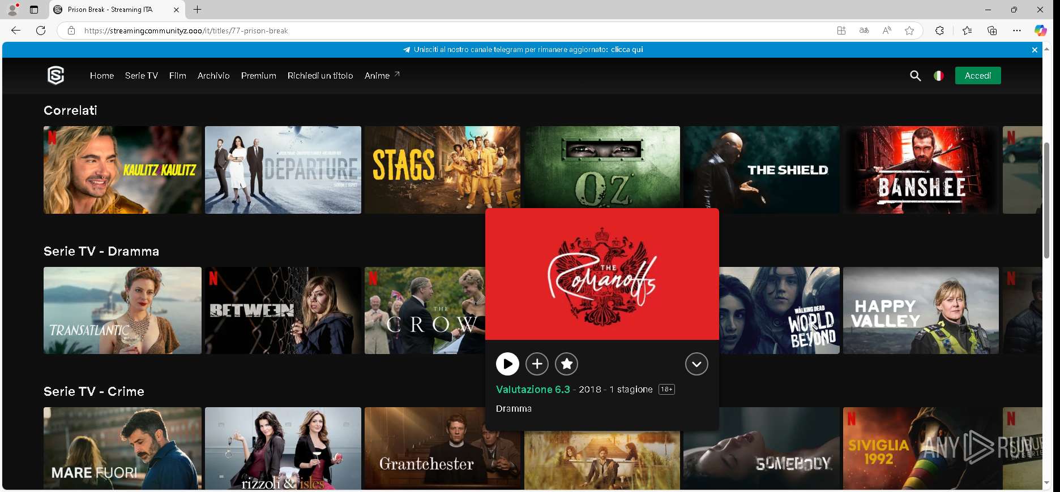This screenshot has height=492, width=1060.
Task: Click the '18+' age rating badge
Action: pos(666,390)
